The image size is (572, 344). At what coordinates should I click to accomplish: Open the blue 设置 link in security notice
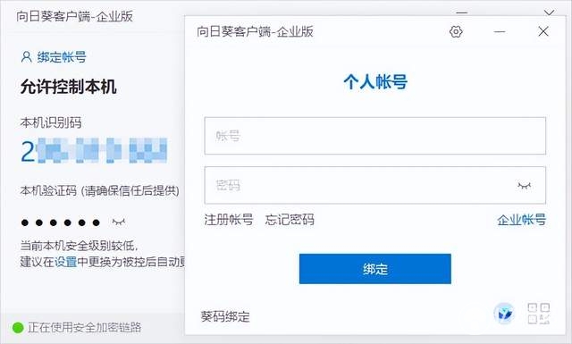pos(65,262)
